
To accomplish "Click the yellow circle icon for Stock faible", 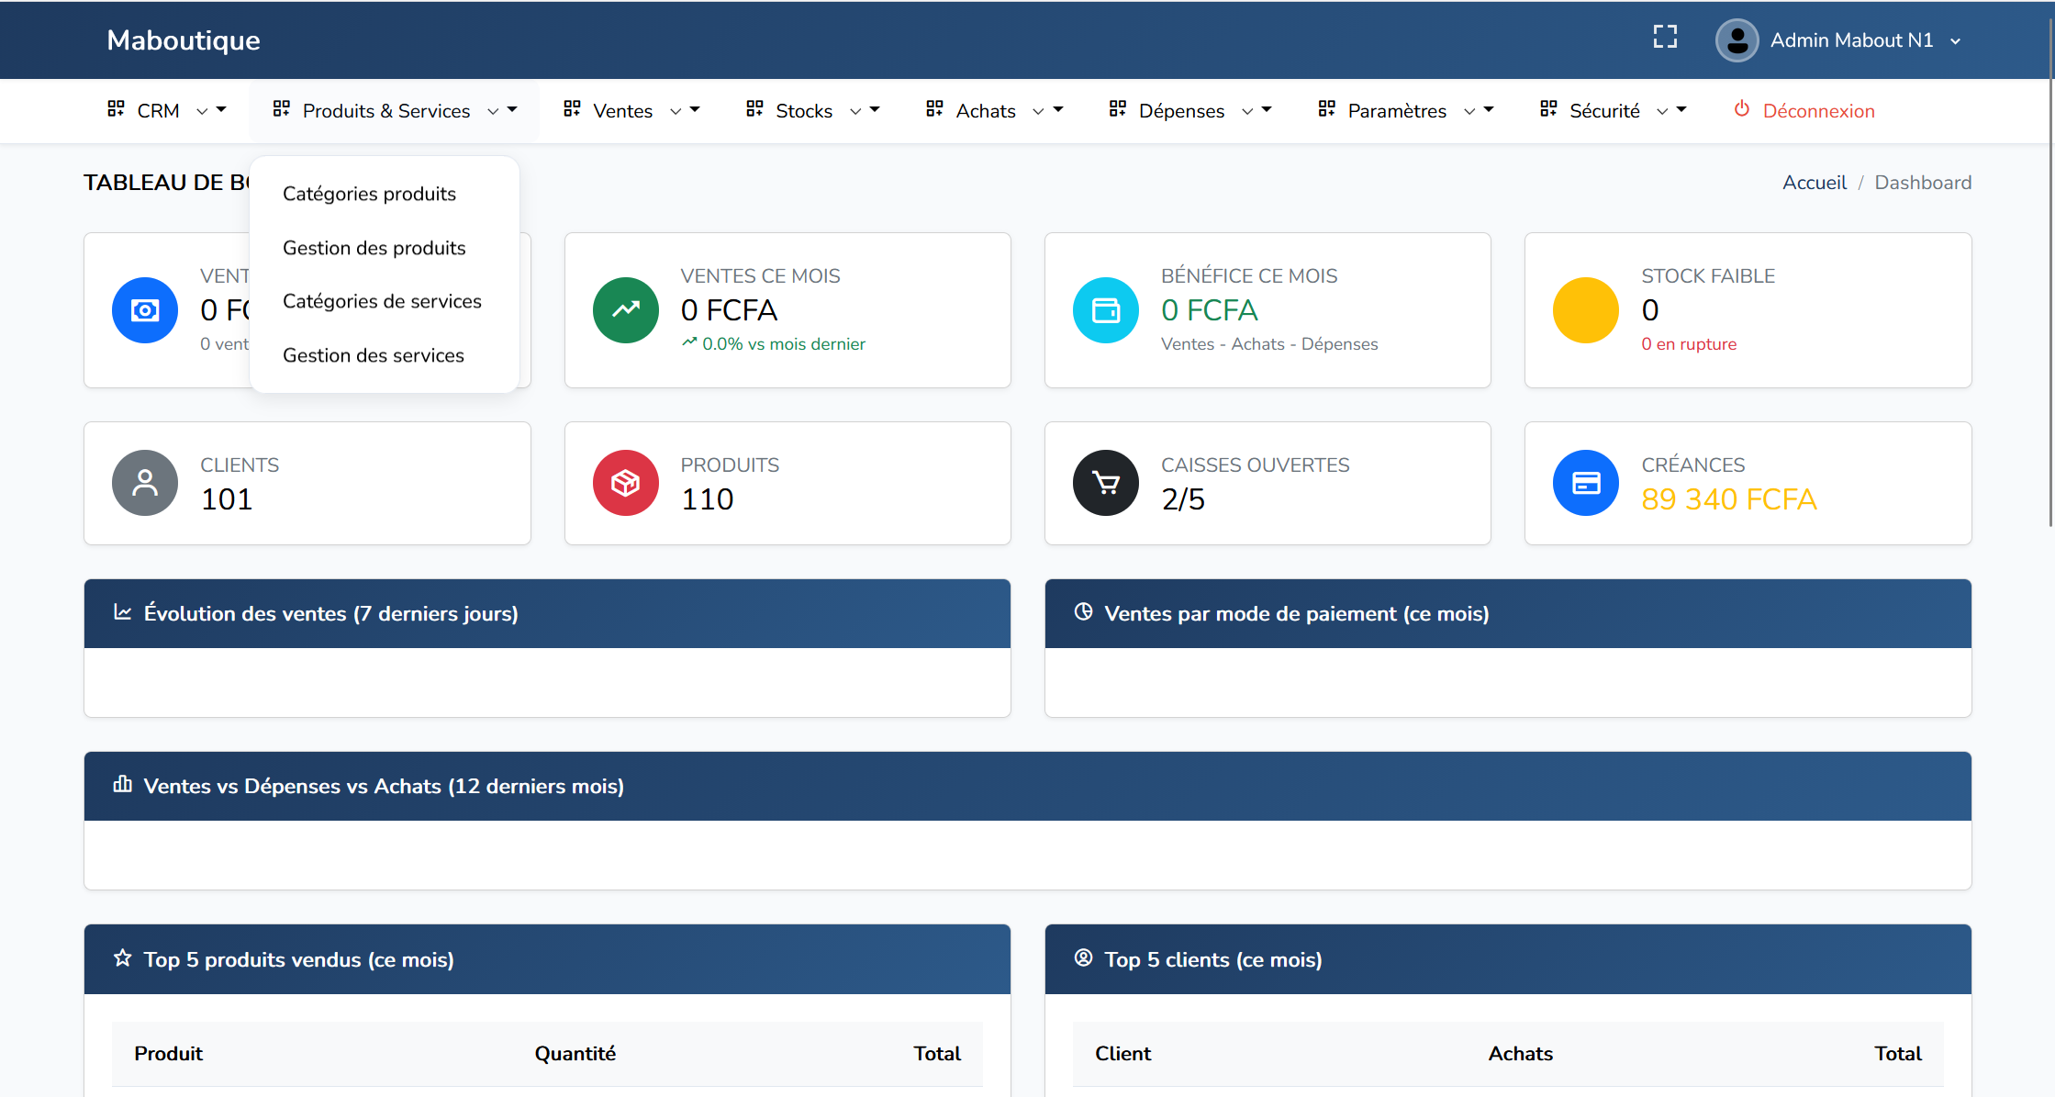I will [x=1586, y=310].
